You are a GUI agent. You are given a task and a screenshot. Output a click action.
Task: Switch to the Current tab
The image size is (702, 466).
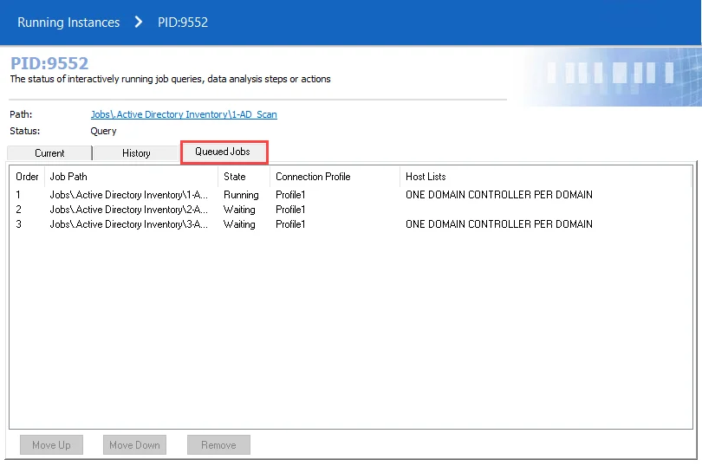pyautogui.click(x=49, y=153)
